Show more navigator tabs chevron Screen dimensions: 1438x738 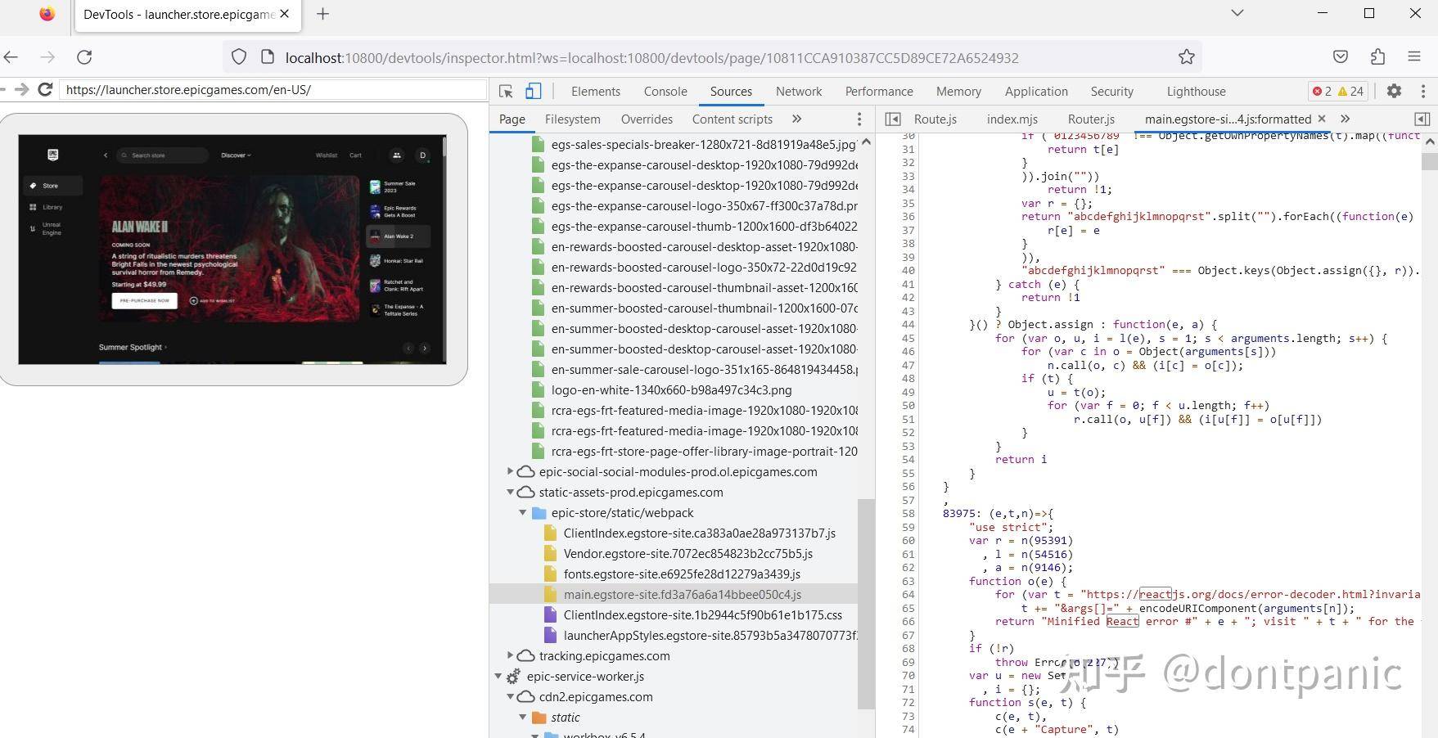click(796, 119)
